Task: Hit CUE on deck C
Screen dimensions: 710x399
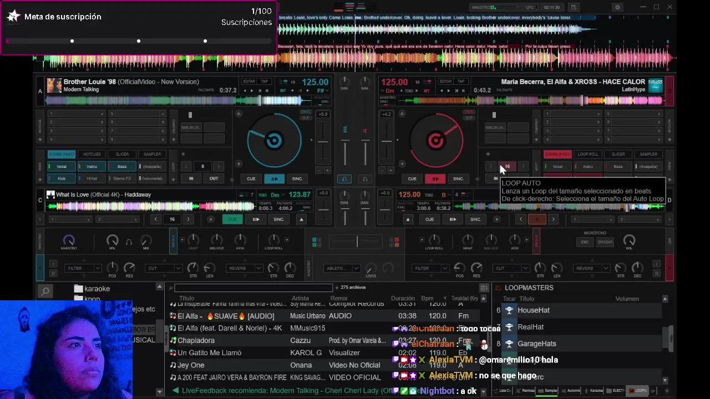Action: point(232,219)
